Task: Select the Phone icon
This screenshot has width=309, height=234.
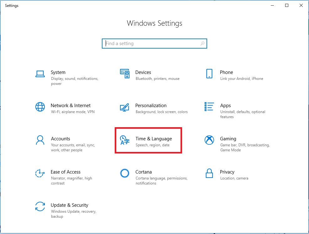Action: coord(209,74)
